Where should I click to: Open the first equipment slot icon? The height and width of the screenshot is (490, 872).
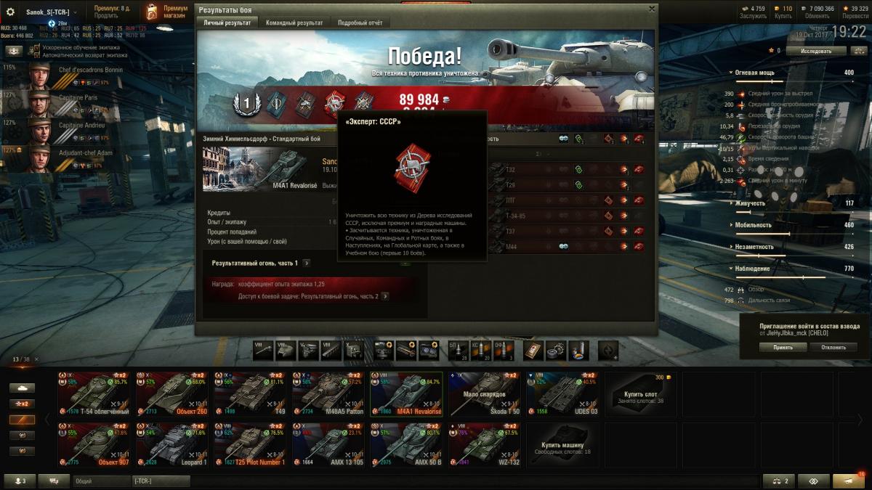[x=384, y=350]
